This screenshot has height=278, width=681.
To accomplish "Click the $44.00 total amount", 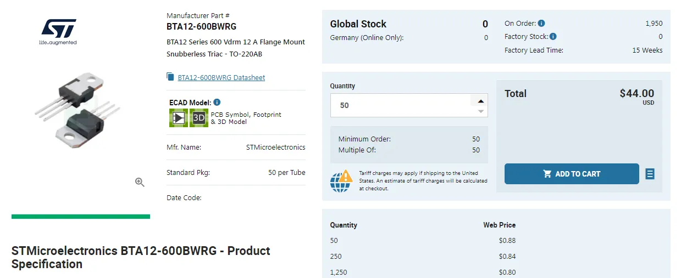I will pos(637,93).
